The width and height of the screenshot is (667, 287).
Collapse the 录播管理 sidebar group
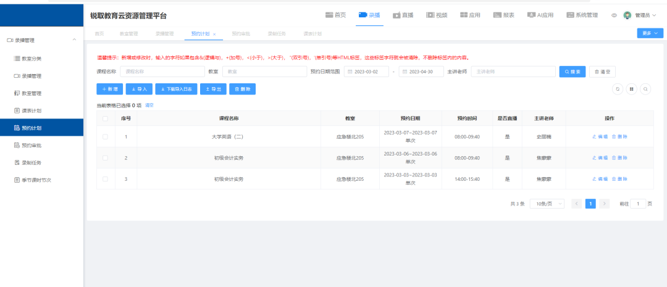point(75,40)
